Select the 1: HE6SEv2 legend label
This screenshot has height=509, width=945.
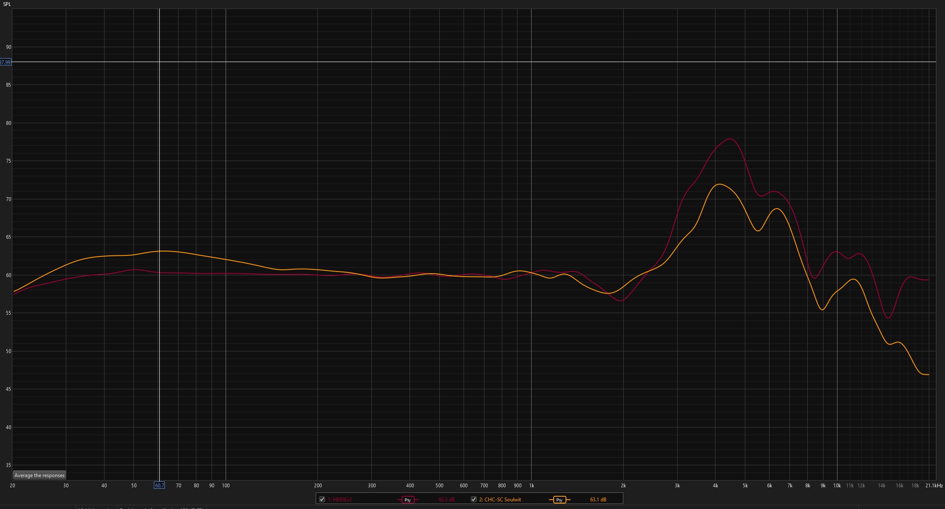(x=340, y=500)
